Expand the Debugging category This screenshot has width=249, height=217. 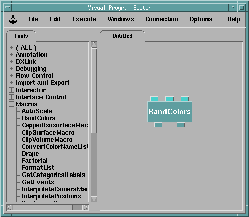(x=11, y=69)
